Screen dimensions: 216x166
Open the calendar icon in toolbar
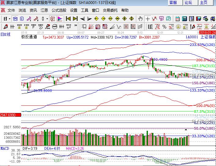pyautogui.click(x=178, y=19)
